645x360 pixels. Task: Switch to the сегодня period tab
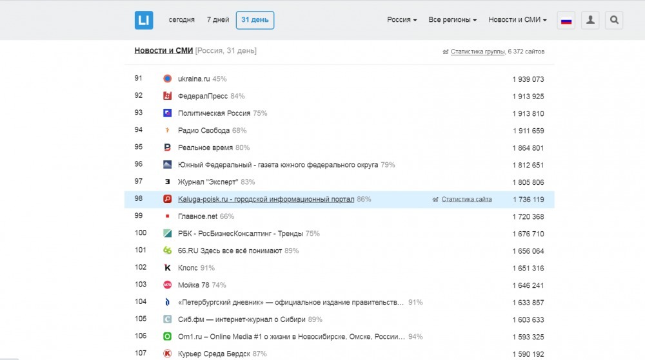click(181, 20)
